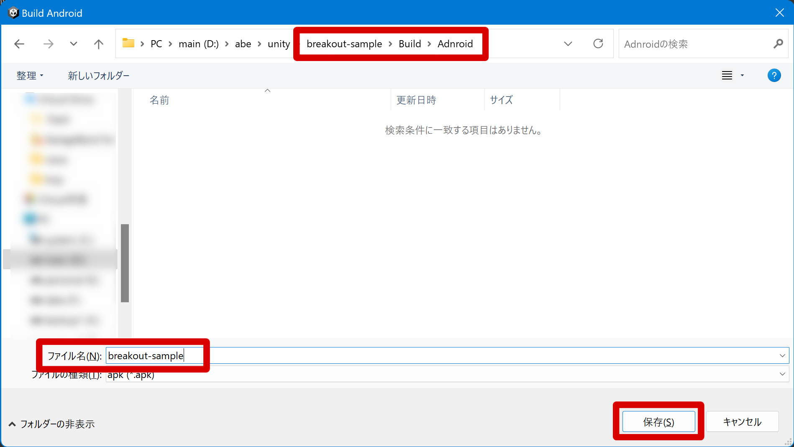Click the Forward navigation arrow
The width and height of the screenshot is (794, 447).
(x=49, y=44)
